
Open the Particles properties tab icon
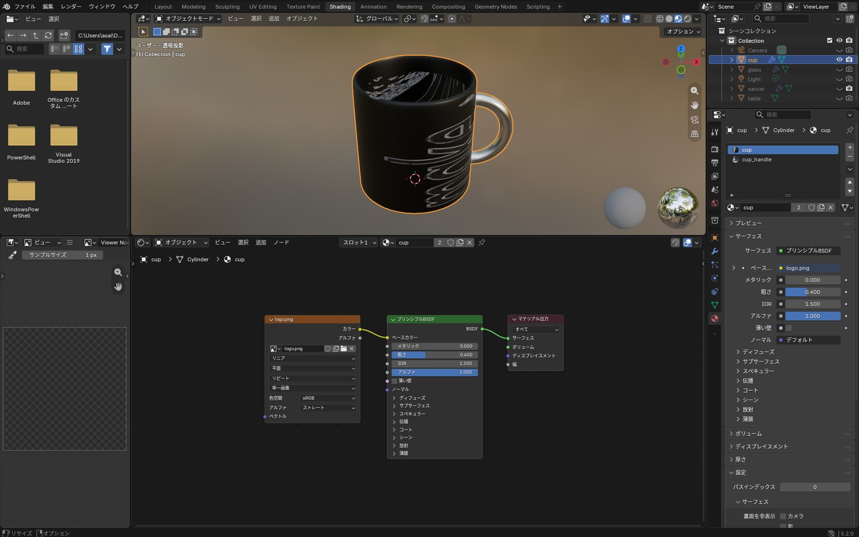pos(715,265)
